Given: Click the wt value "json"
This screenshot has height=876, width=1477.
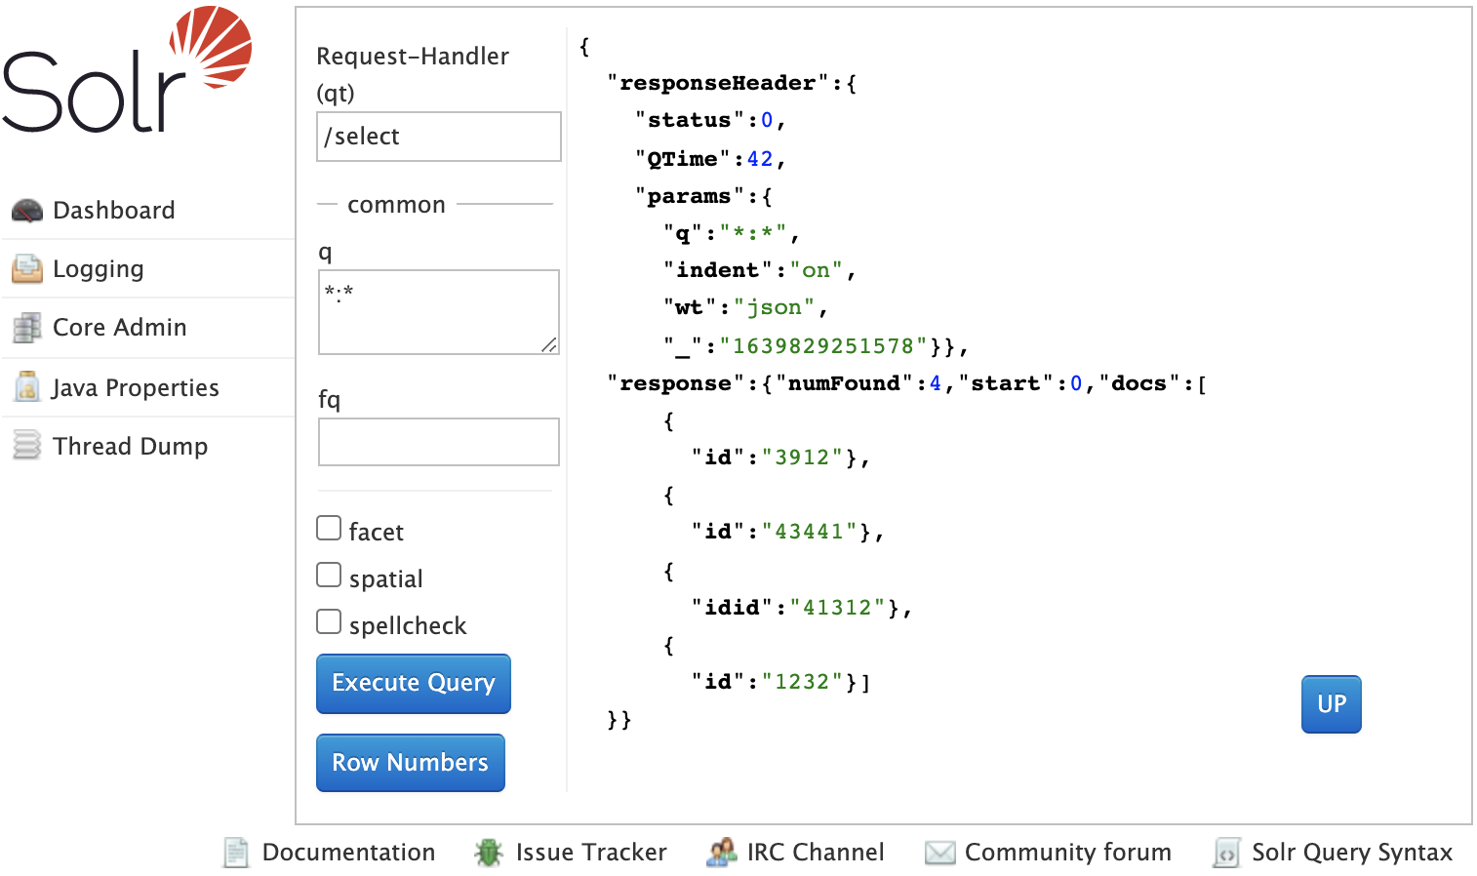Looking at the screenshot, I should 775,307.
